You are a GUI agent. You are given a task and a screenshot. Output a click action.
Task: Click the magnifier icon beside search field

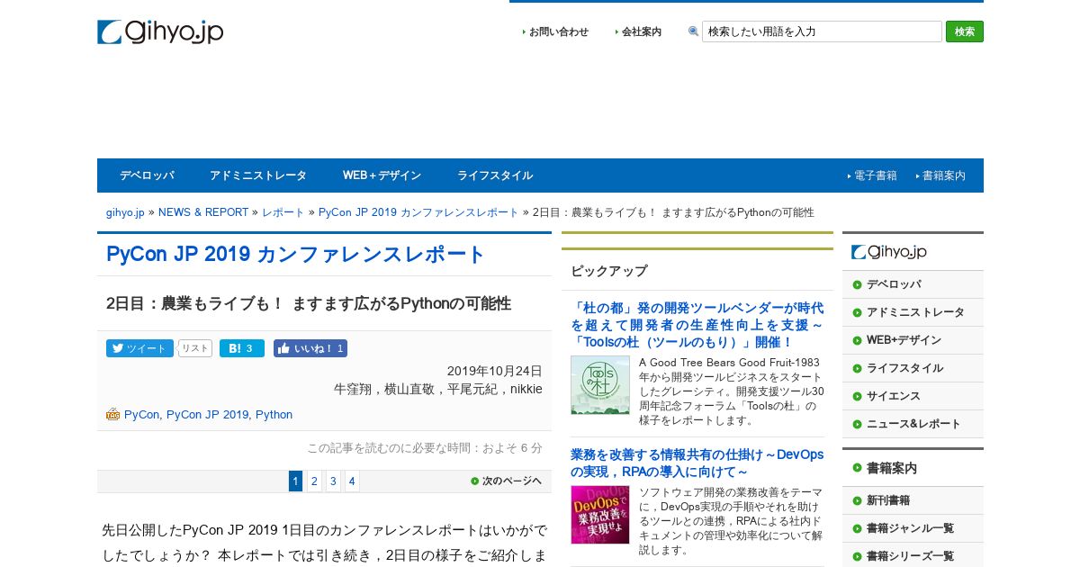693,31
